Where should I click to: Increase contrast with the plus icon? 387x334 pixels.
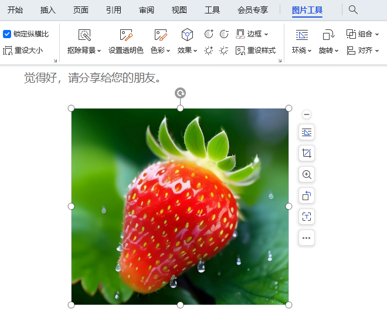209,34
